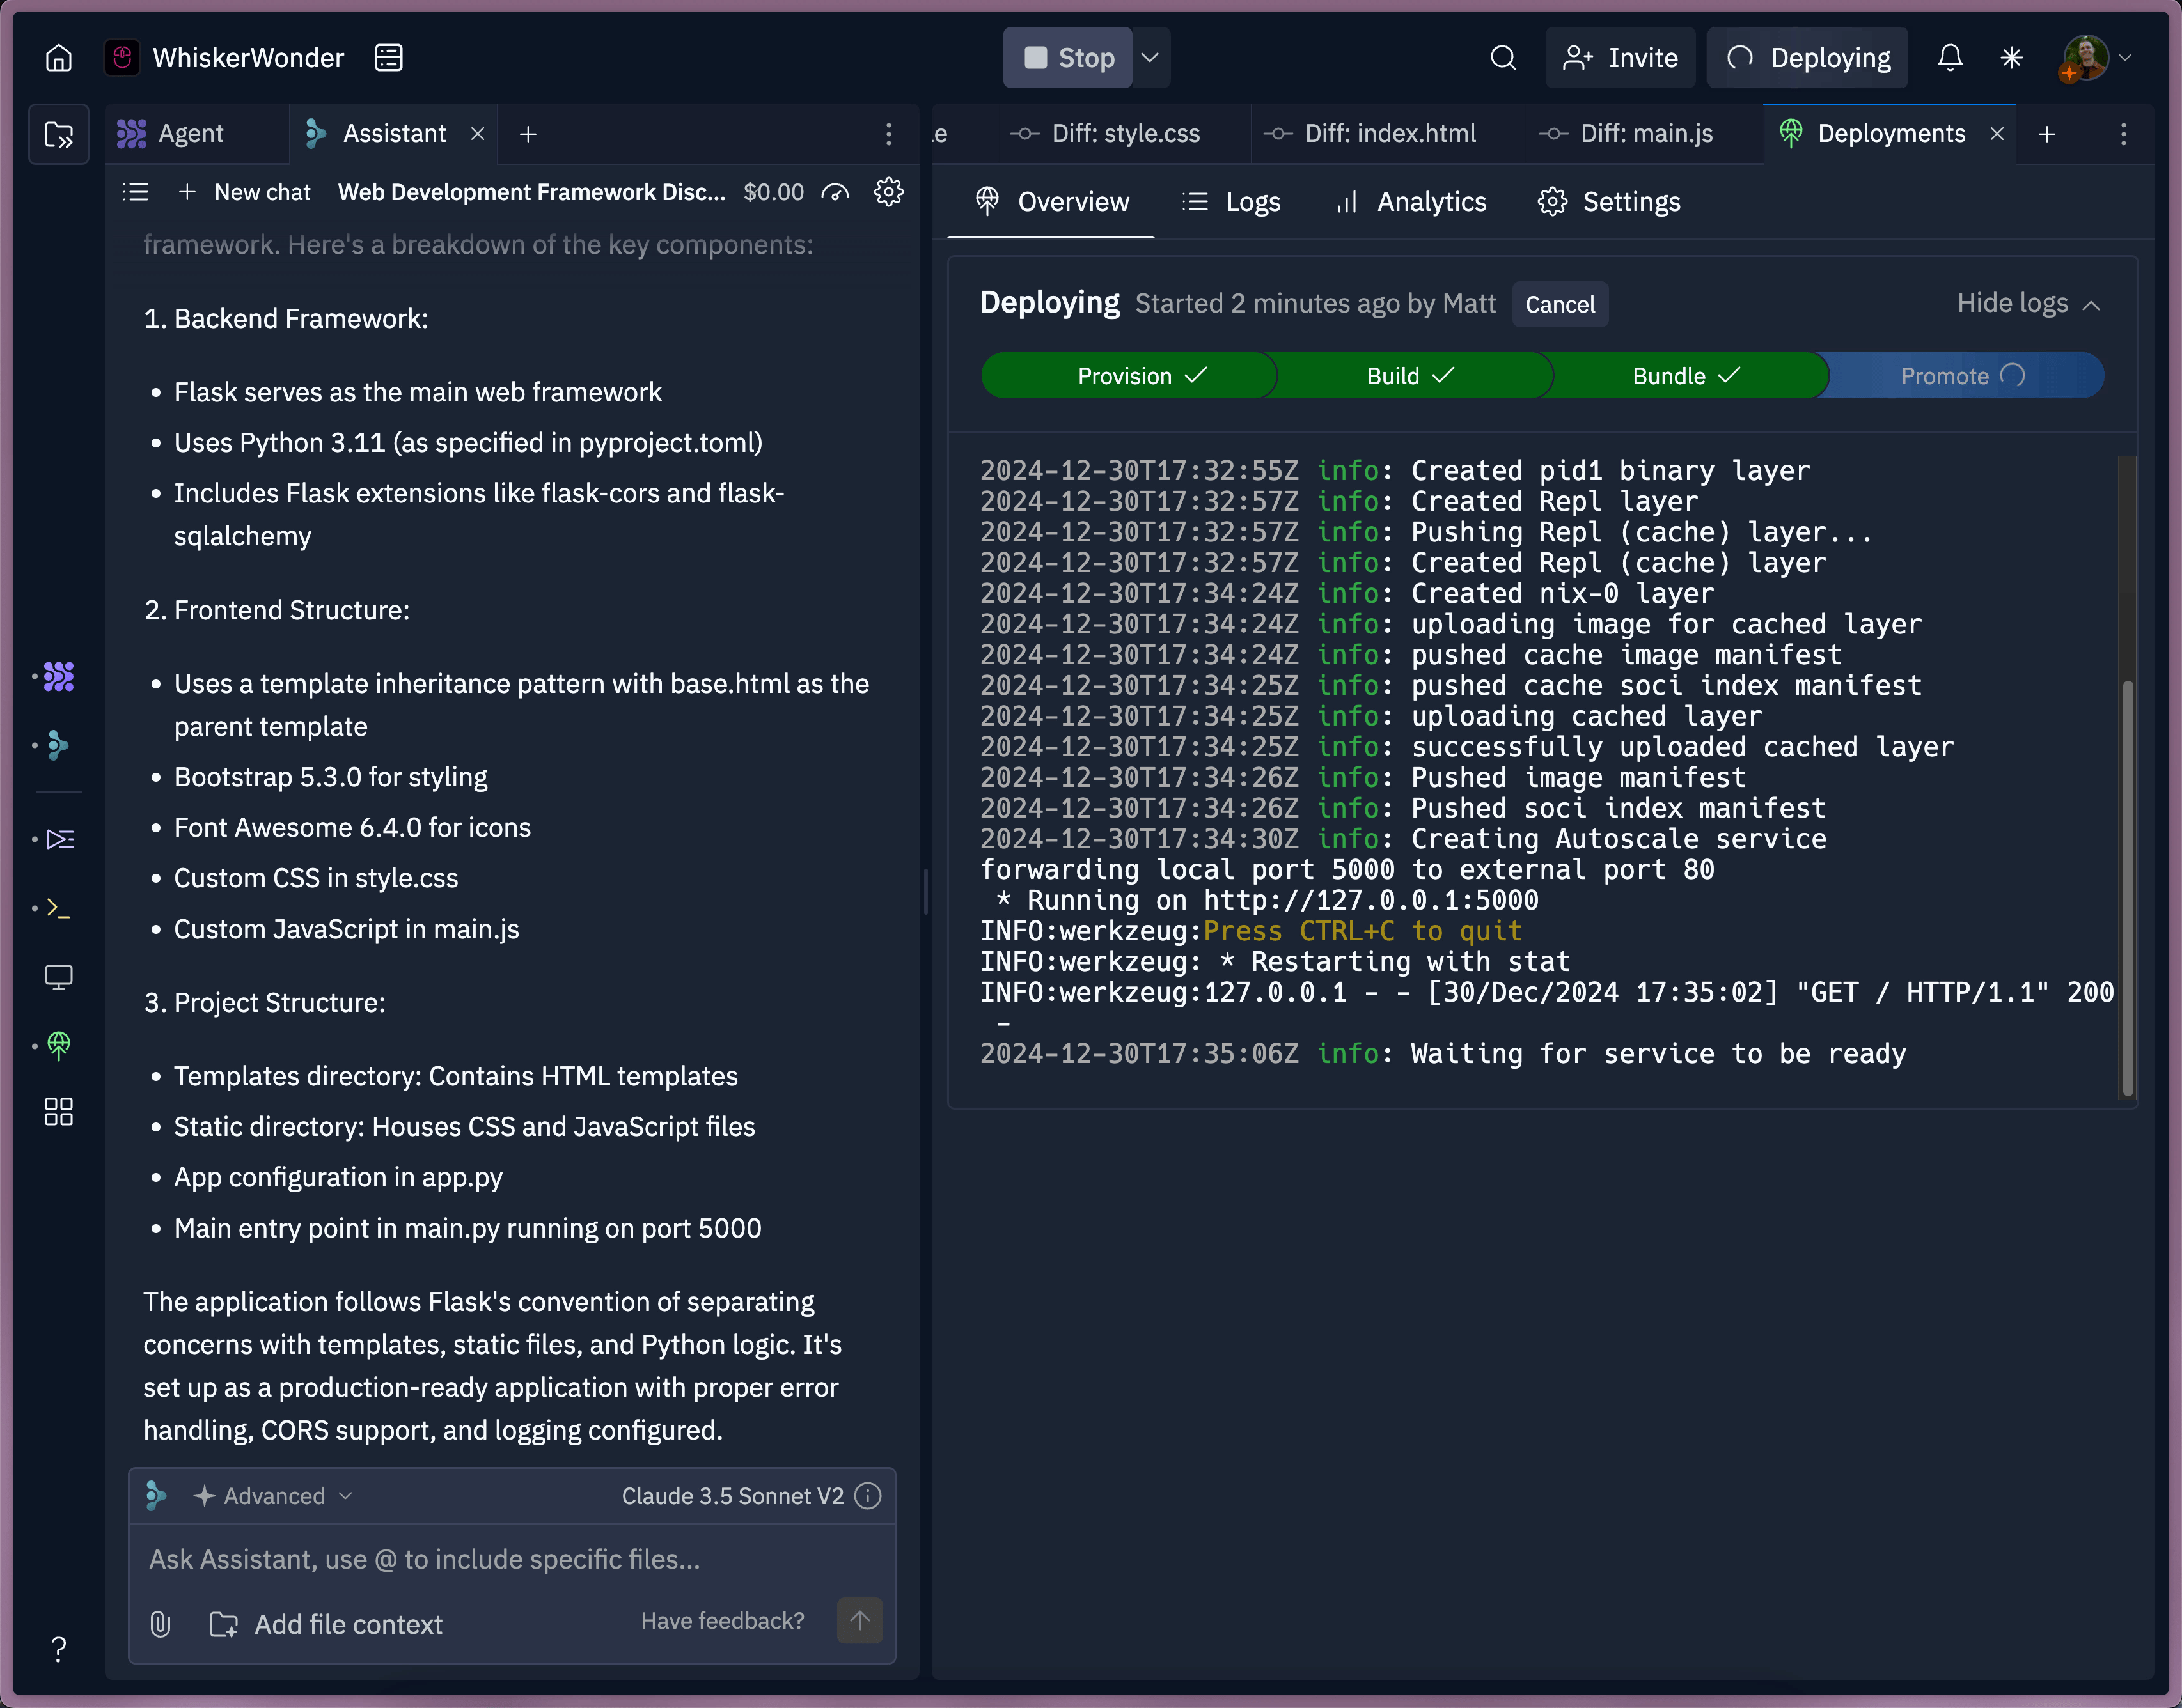Open help question mark icon
This screenshot has width=2182, height=1708.
pos(59,1648)
